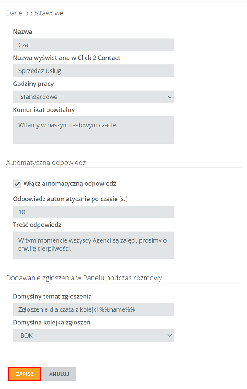The image size is (247, 389).
Task: Click the Sprzedaż Usług display name field
Action: 94,71
